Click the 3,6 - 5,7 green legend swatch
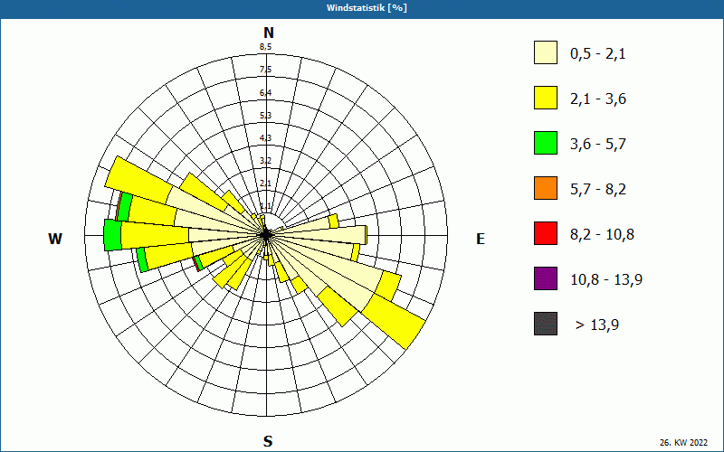Screen dimensions: 724x452 click(546, 143)
